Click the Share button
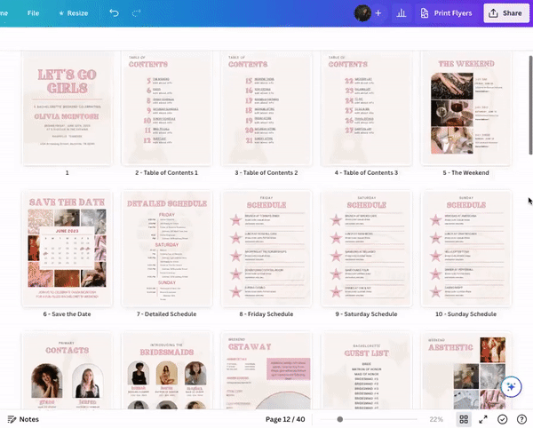This screenshot has width=533, height=428. [505, 13]
